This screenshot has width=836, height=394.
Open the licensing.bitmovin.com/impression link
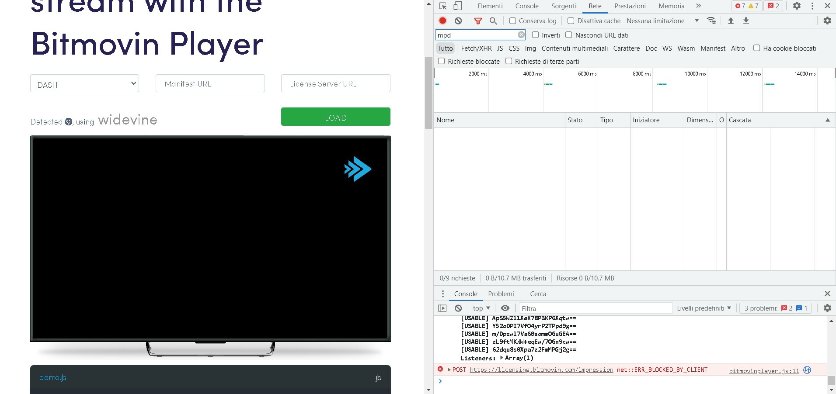(541, 370)
